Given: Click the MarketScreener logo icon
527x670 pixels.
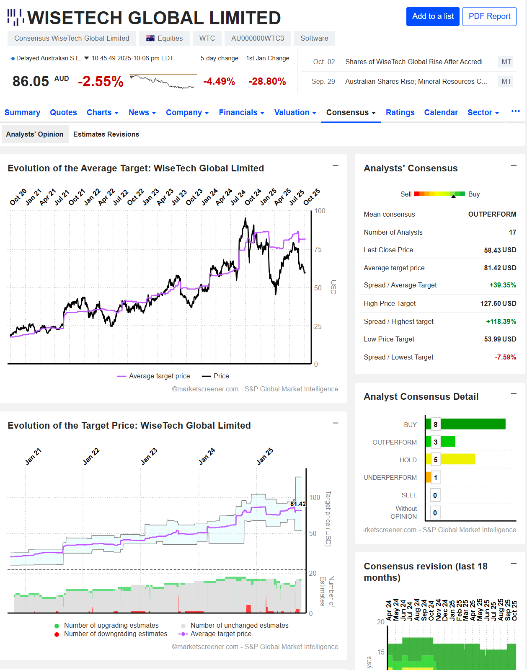Looking at the screenshot, I should (x=15, y=17).
